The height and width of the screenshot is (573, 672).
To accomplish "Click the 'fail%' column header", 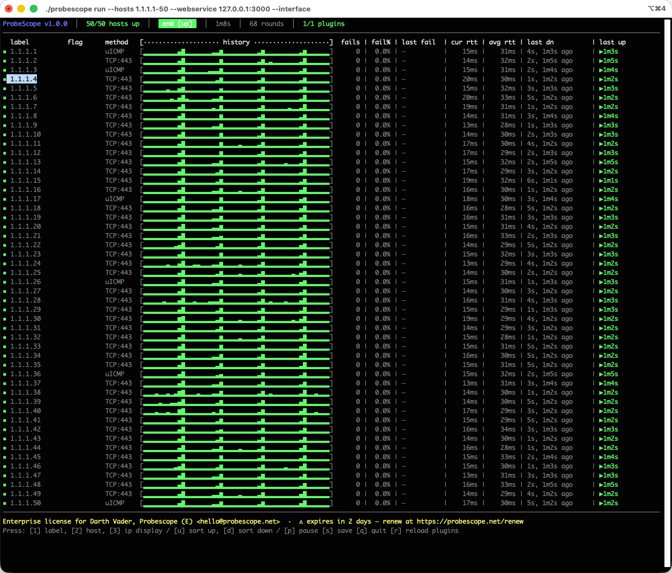I will point(381,42).
